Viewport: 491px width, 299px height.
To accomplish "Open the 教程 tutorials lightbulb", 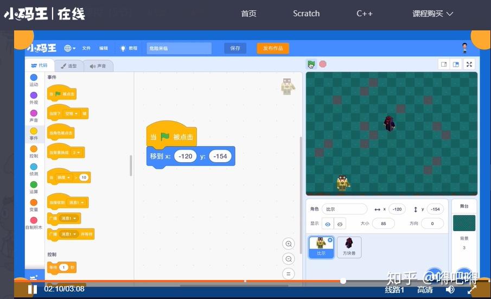I will pyautogui.click(x=129, y=48).
